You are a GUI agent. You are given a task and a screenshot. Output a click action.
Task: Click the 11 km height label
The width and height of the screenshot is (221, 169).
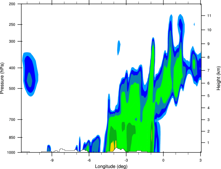[x=209, y=16]
